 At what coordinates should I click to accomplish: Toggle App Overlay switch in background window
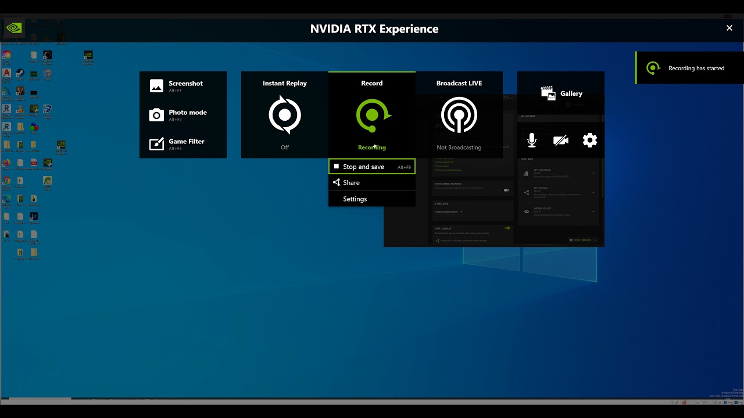click(507, 228)
